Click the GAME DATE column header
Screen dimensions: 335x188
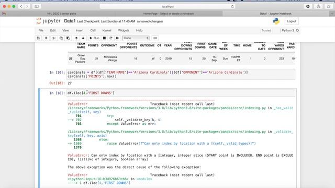213,45
